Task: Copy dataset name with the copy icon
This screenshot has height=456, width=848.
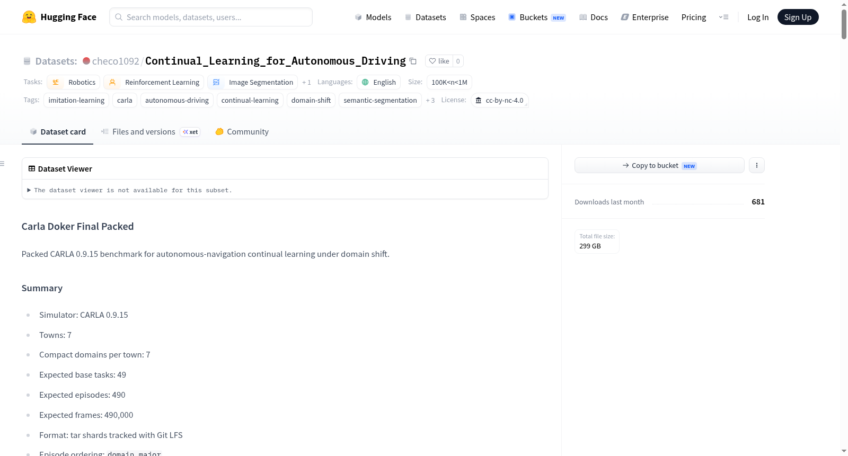Action: pos(413,61)
